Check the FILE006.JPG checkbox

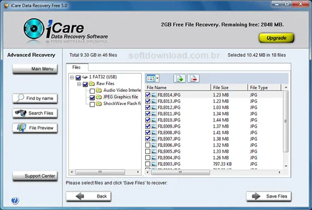147,145
